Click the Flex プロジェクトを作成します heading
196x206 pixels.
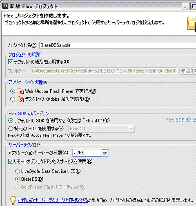(36, 16)
